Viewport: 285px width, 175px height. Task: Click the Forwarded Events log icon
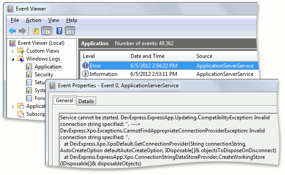click(x=29, y=98)
